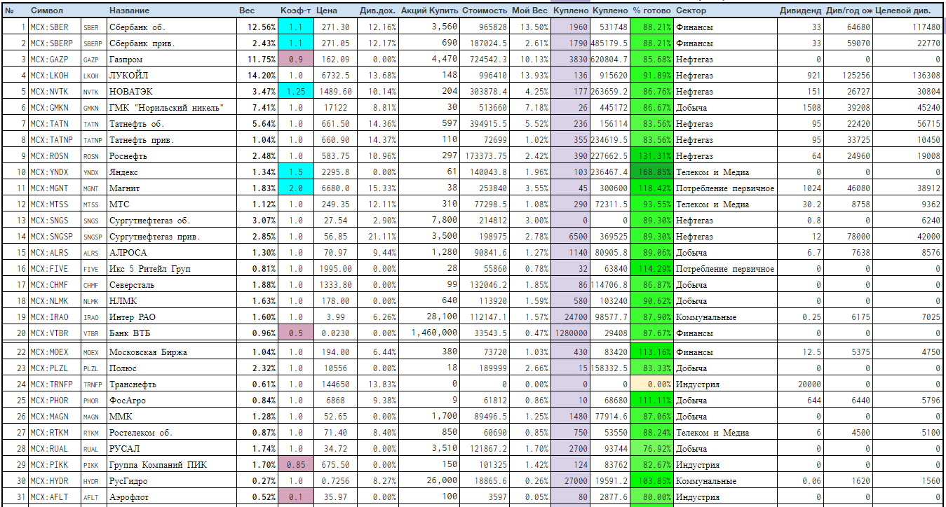Select the yellow 0.00% cell for Транснефть
Screen dimensions: 946x507
651,384
